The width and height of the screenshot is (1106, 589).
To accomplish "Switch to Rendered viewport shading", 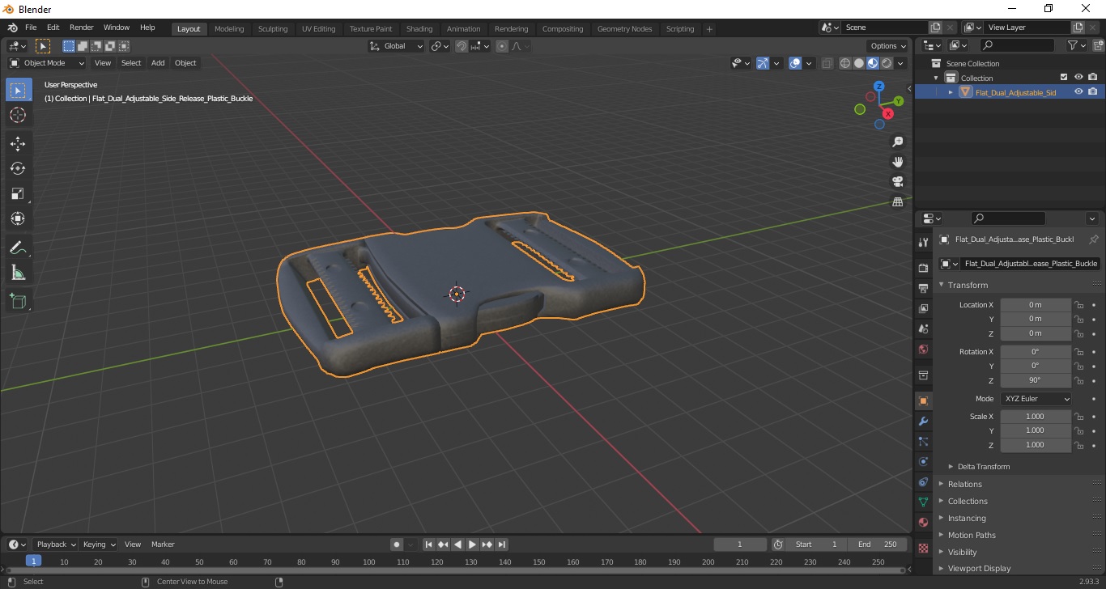I will 887,63.
